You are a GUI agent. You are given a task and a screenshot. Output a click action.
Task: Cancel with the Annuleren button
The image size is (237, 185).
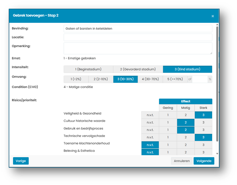[x=182, y=161]
